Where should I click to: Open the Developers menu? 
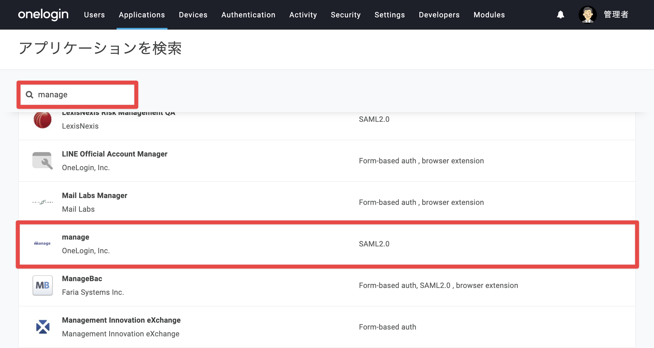439,15
